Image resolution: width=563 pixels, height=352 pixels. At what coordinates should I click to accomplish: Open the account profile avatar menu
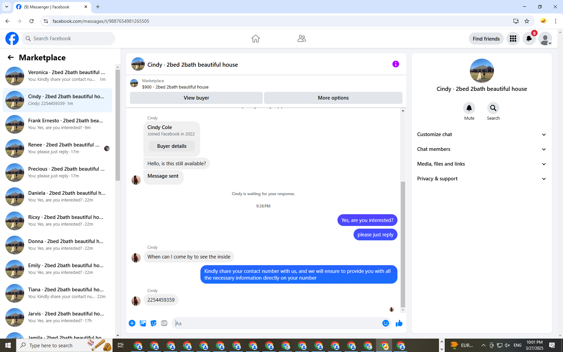(545, 39)
